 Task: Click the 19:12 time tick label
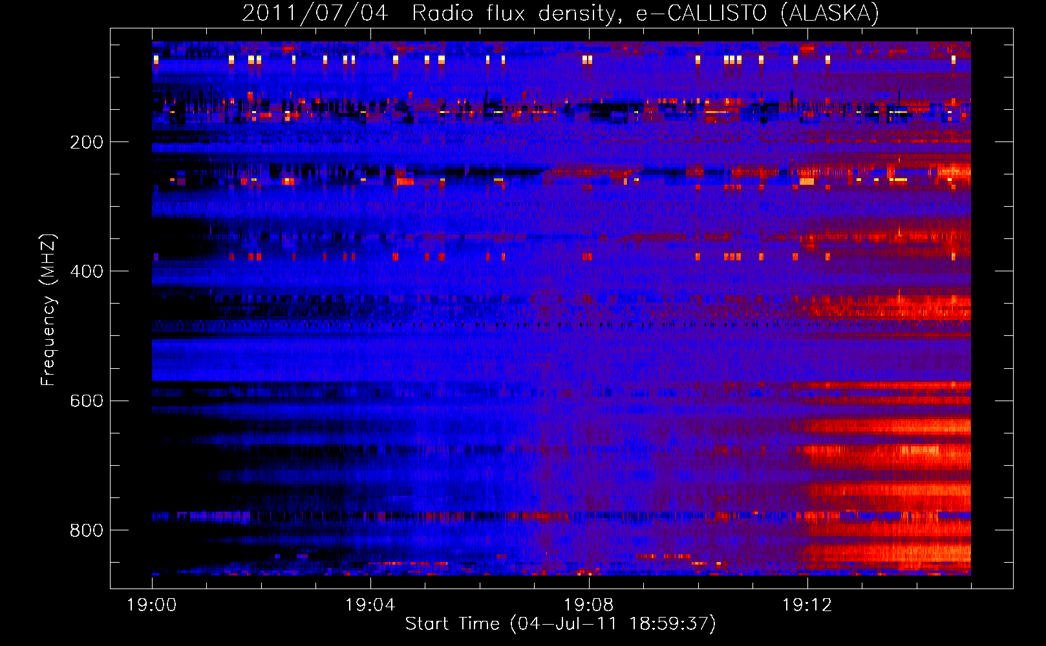[x=807, y=605]
